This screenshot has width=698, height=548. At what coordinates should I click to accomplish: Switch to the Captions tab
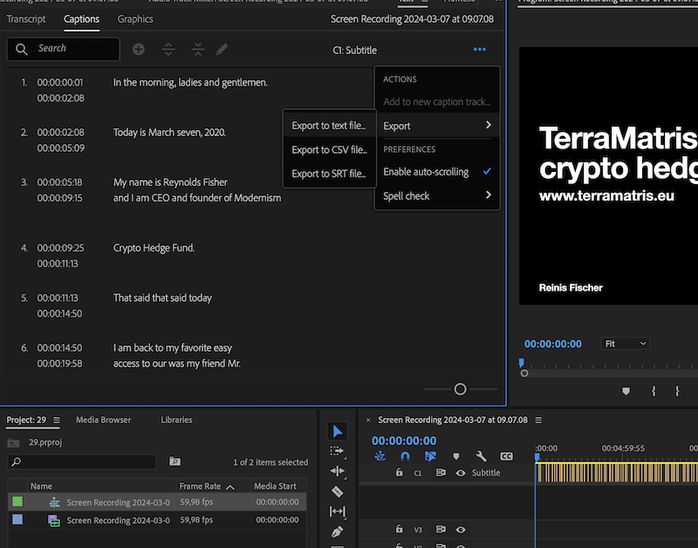(x=81, y=19)
